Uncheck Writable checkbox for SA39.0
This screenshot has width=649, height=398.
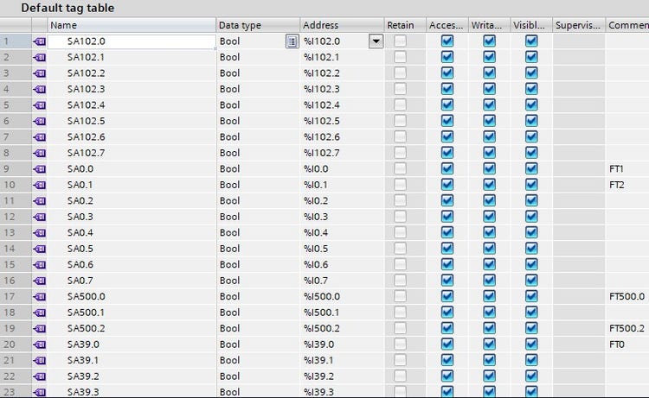click(x=490, y=344)
